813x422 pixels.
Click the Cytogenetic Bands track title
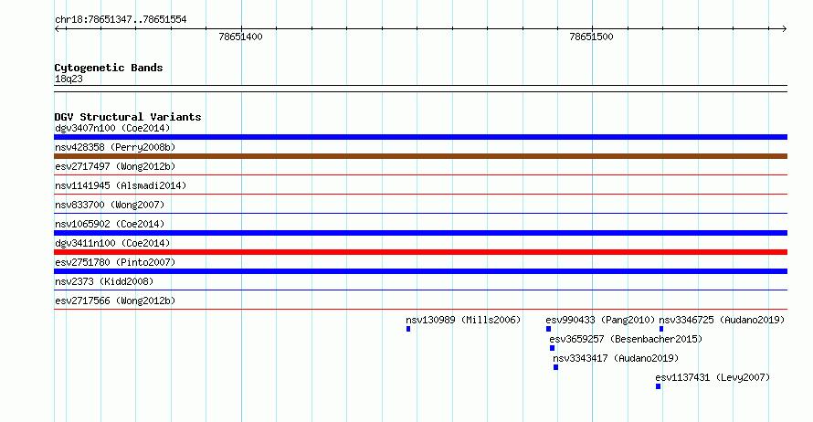tap(109, 68)
